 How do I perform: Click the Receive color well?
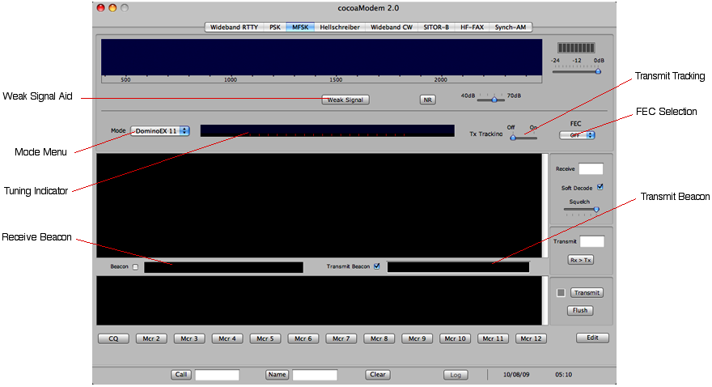(591, 169)
